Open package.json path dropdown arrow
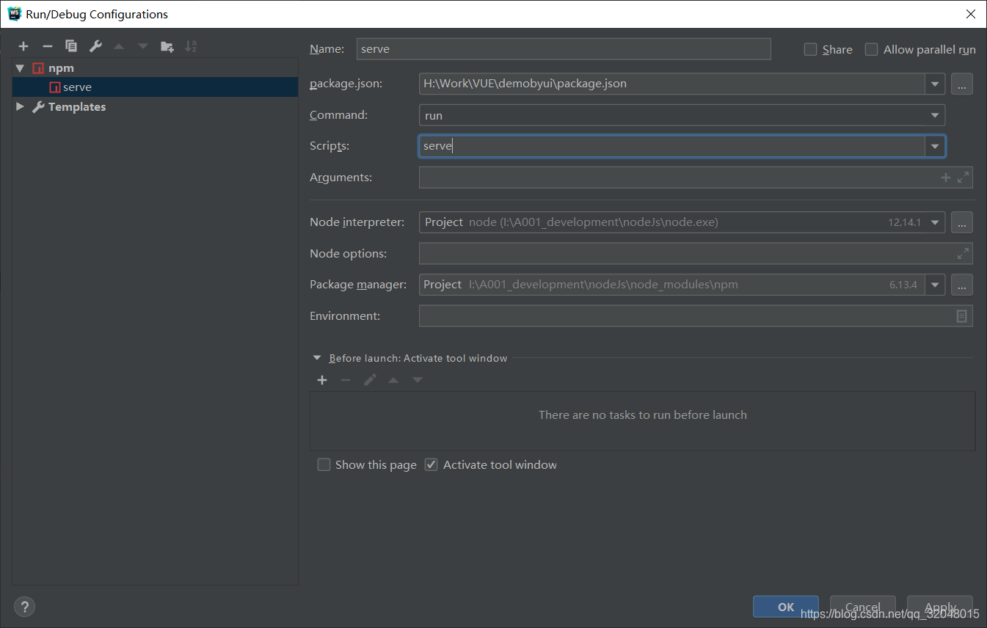The image size is (987, 628). (935, 84)
